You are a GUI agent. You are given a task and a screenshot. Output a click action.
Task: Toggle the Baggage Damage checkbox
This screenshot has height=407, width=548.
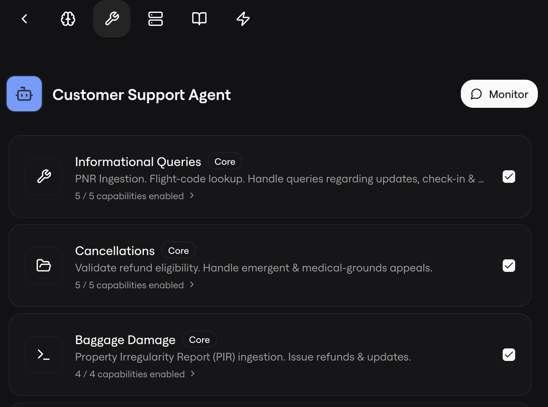(509, 355)
